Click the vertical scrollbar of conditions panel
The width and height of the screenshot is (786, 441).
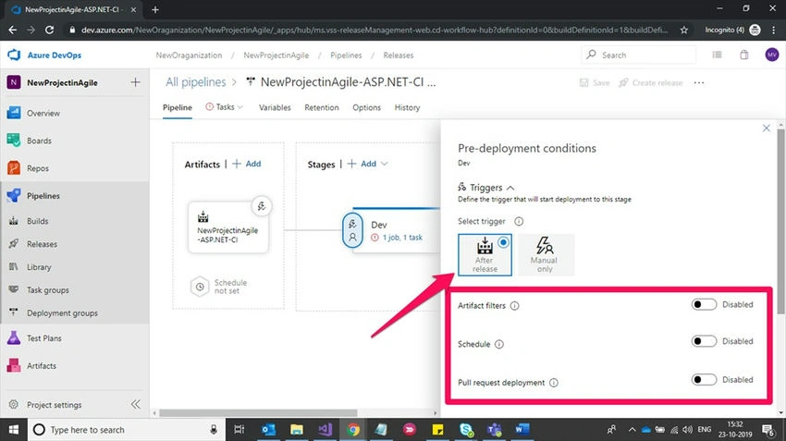tap(781, 220)
